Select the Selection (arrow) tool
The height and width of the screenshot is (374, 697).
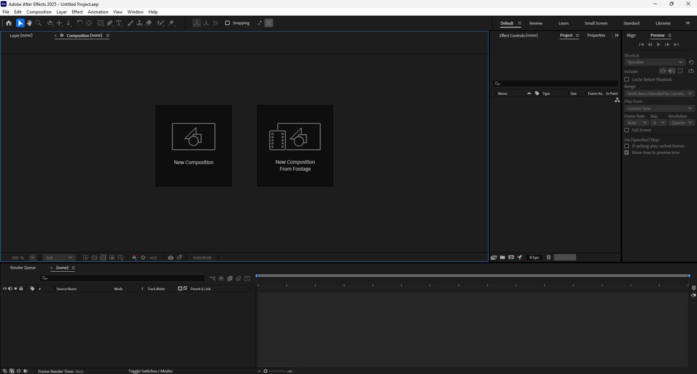20,23
